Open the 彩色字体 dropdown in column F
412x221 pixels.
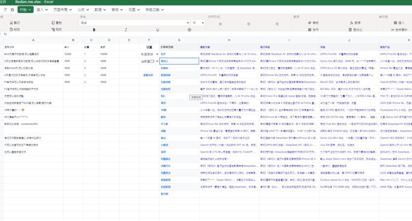(x=150, y=54)
